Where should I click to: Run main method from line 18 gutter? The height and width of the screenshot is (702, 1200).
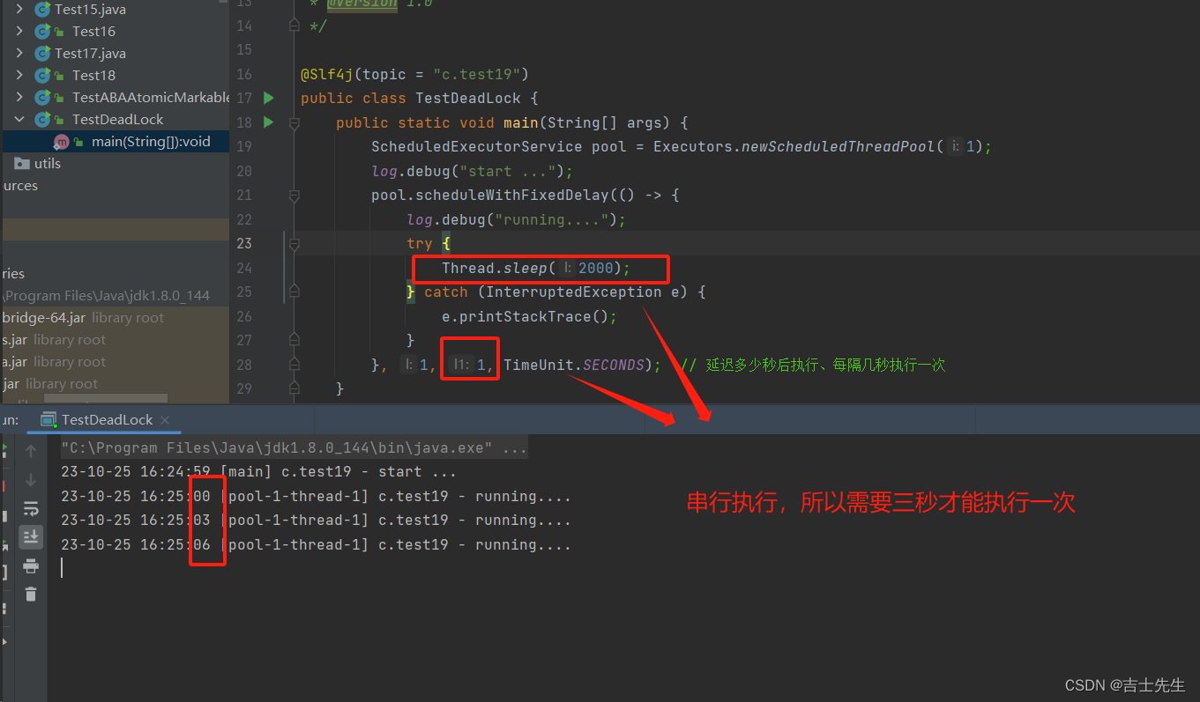269,122
